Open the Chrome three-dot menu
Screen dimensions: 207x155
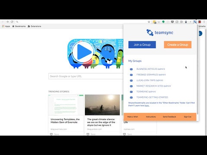pyautogui.click(x=204, y=22)
